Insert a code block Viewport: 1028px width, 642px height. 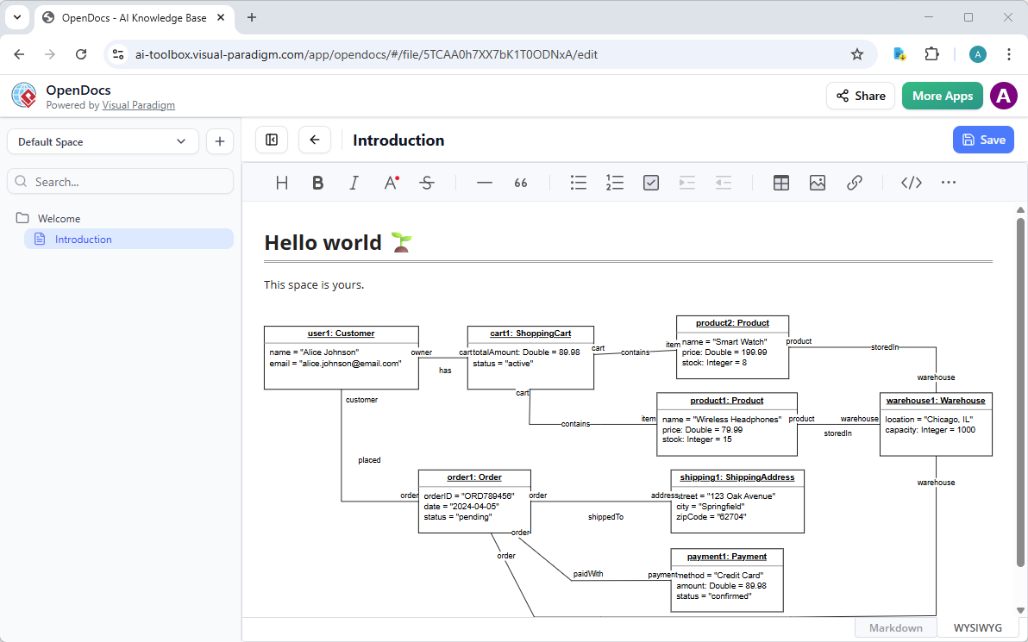(x=911, y=182)
